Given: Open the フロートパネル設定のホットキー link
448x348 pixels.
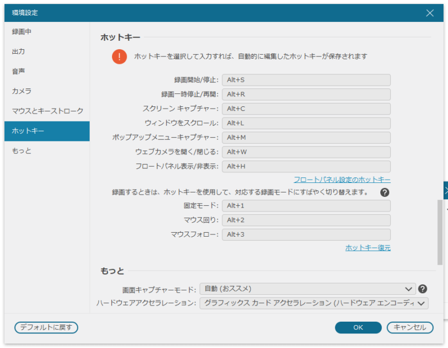Looking at the screenshot, I should click(343, 178).
